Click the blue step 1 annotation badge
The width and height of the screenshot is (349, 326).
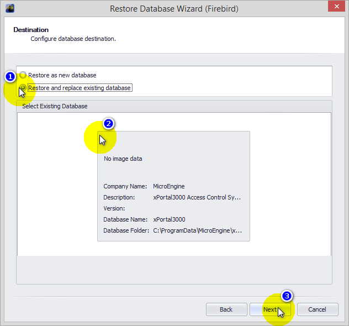[x=10, y=75]
